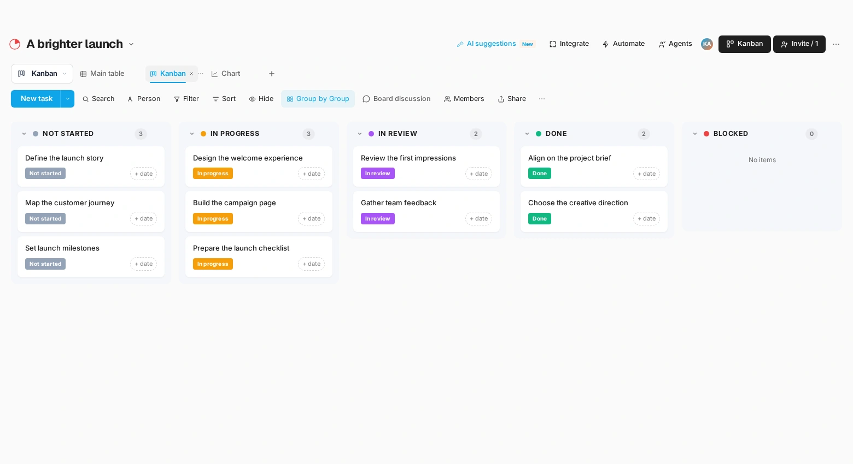Click In progress badge on Build the campaign page
The width and height of the screenshot is (853, 464).
pos(213,219)
